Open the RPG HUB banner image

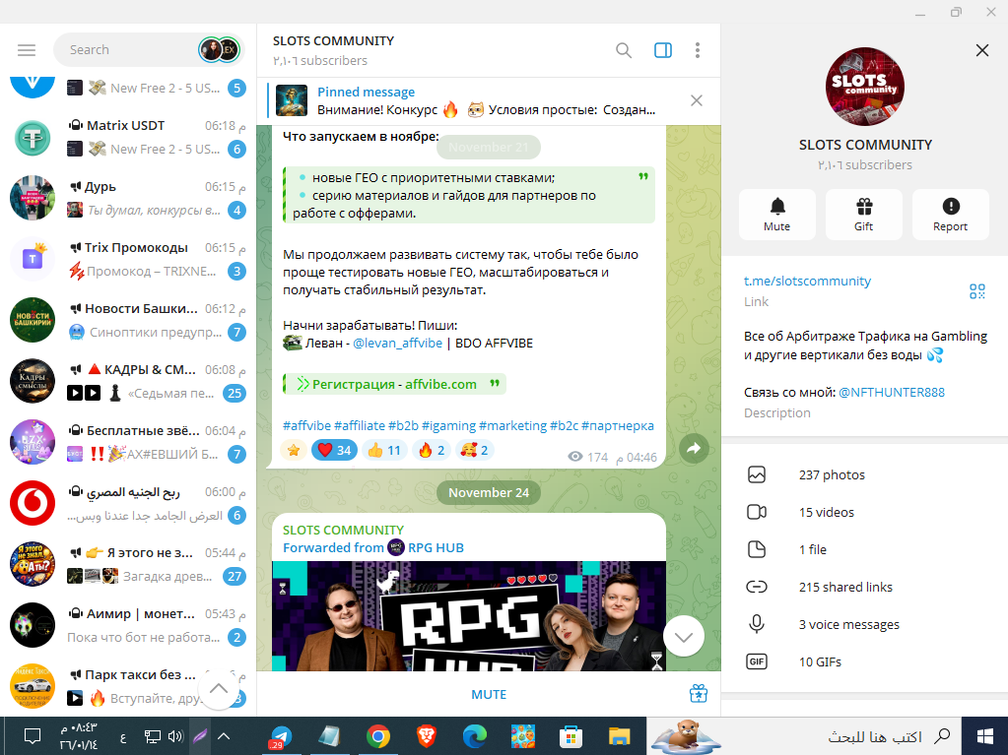click(x=469, y=616)
